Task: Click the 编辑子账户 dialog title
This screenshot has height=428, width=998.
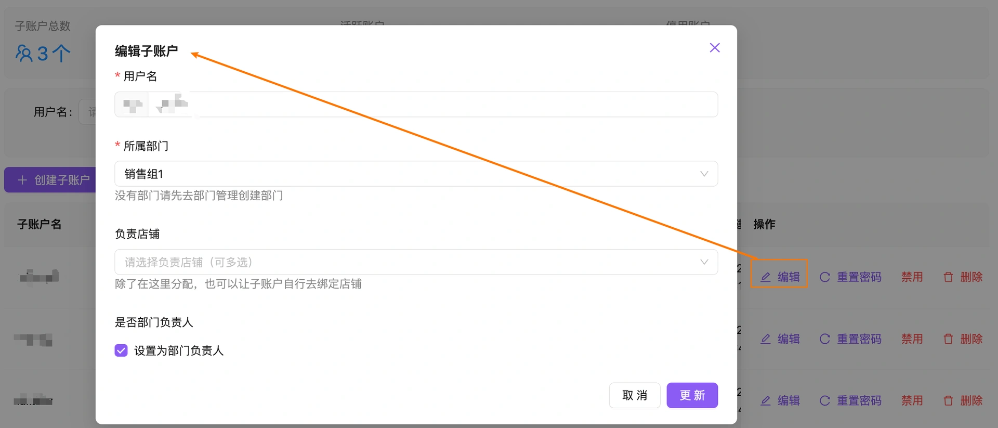Action: [x=147, y=51]
